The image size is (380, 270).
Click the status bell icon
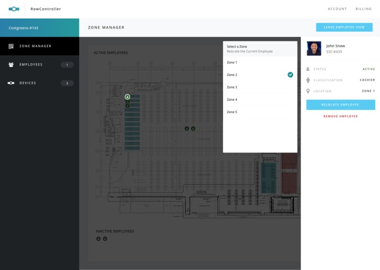pos(308,69)
